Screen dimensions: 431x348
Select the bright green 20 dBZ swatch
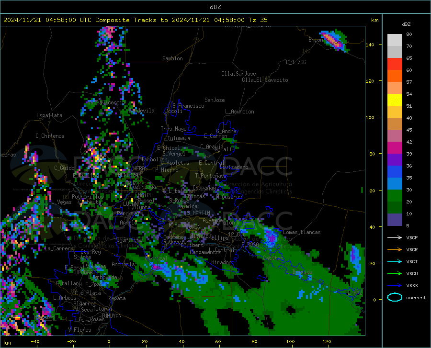click(x=395, y=196)
